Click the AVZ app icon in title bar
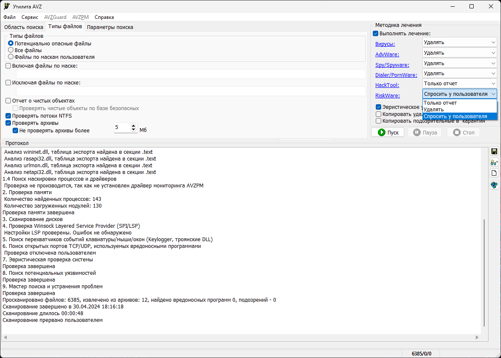The height and width of the screenshot is (358, 501). click(7, 6)
